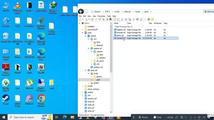Image resolution: width=214 pixels, height=120 pixels.
Task: Click 'levels' in the breadcrumb path
Action: coord(137,12)
